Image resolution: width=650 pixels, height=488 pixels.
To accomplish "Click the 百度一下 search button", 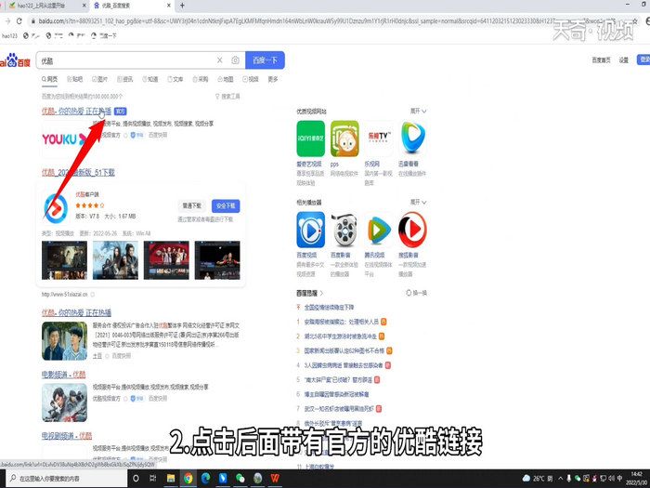I will tap(265, 60).
